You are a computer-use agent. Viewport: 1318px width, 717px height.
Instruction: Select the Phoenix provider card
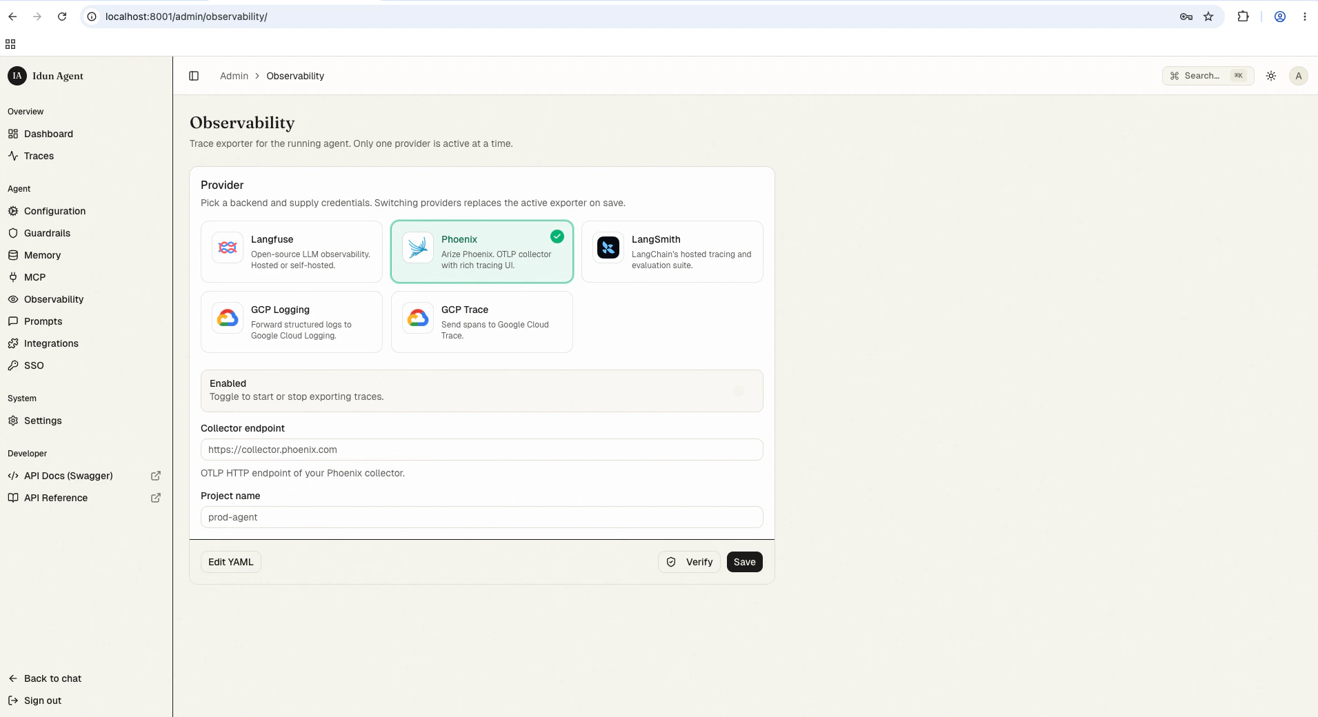482,252
